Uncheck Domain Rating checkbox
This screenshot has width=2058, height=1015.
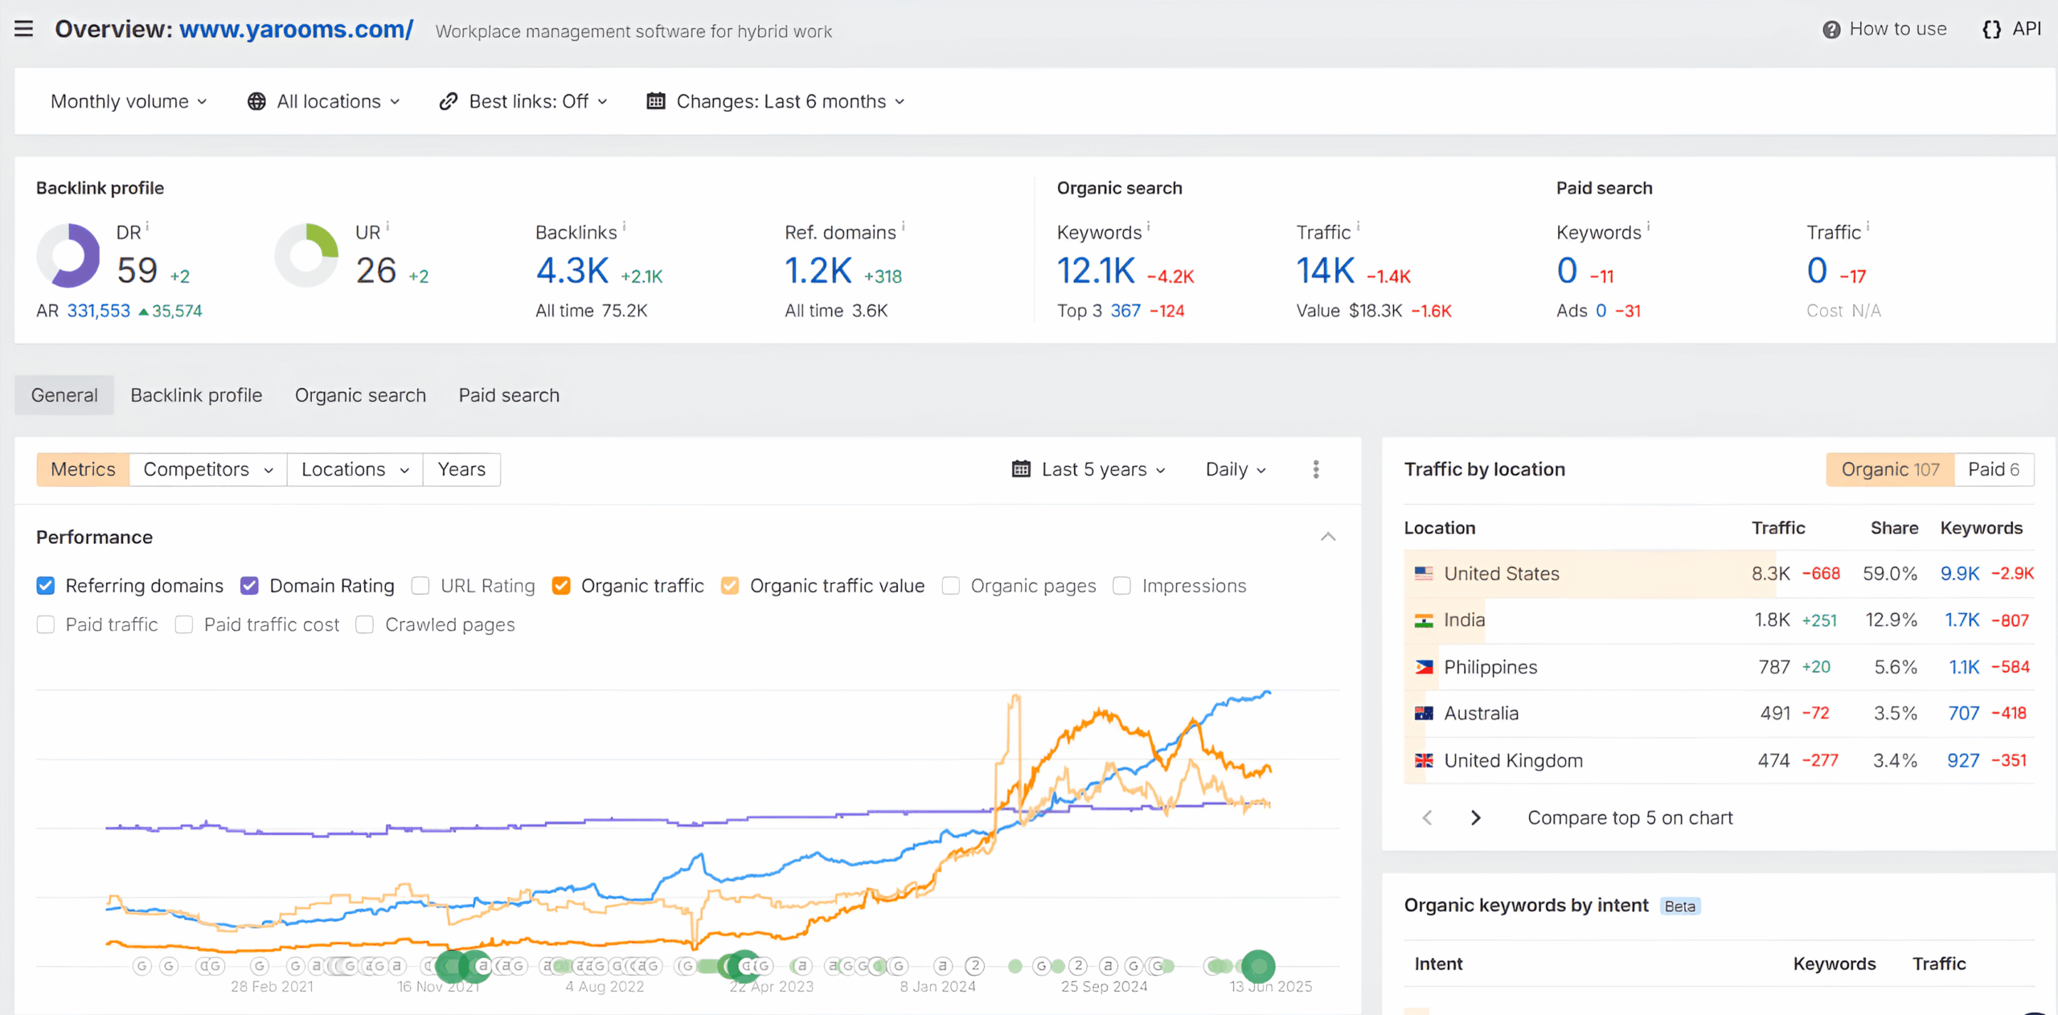pos(249,585)
